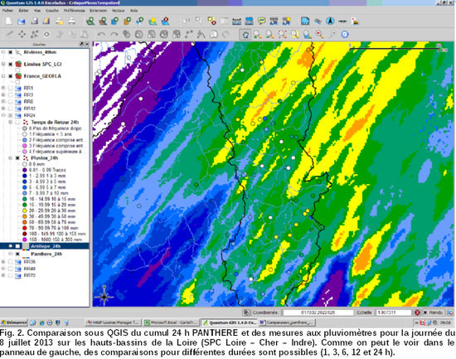Click the North Arrow plugin icon
The image size is (456, 359).
330,22
